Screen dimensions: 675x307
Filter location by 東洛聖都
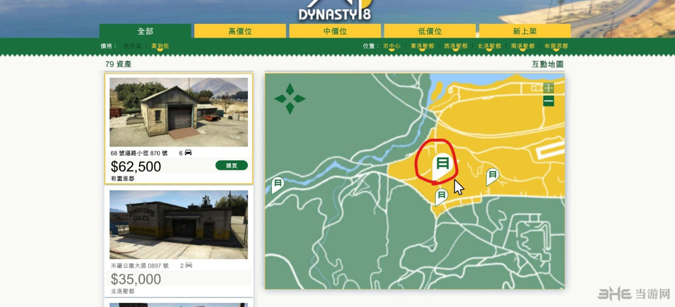pos(422,46)
